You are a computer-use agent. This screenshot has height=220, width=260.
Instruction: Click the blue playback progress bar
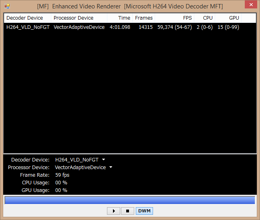tap(130, 200)
